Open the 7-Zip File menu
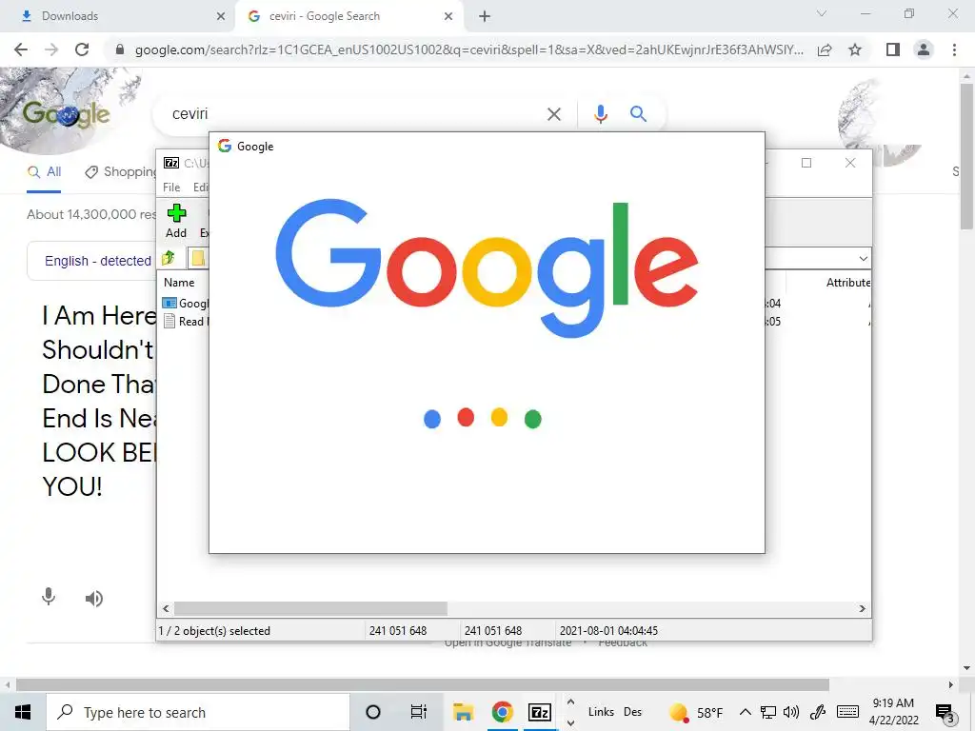 point(171,188)
